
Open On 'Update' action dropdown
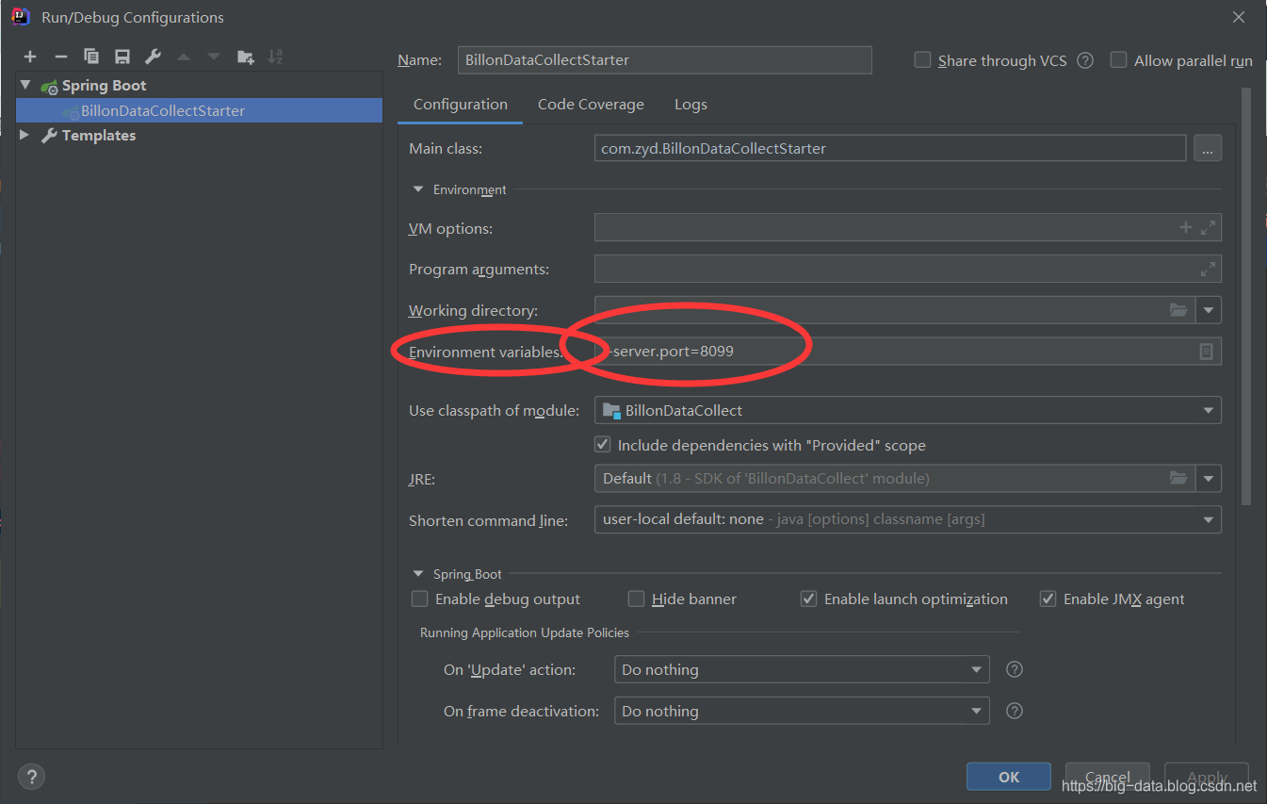977,669
